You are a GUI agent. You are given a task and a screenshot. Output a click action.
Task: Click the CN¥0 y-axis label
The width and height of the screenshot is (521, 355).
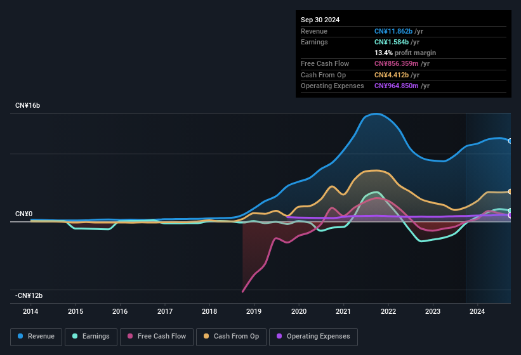24,214
